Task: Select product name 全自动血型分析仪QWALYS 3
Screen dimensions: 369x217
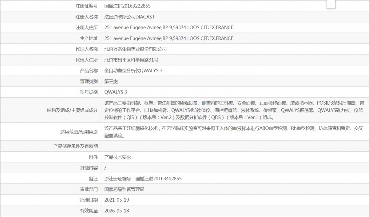Action: [x=133, y=70]
